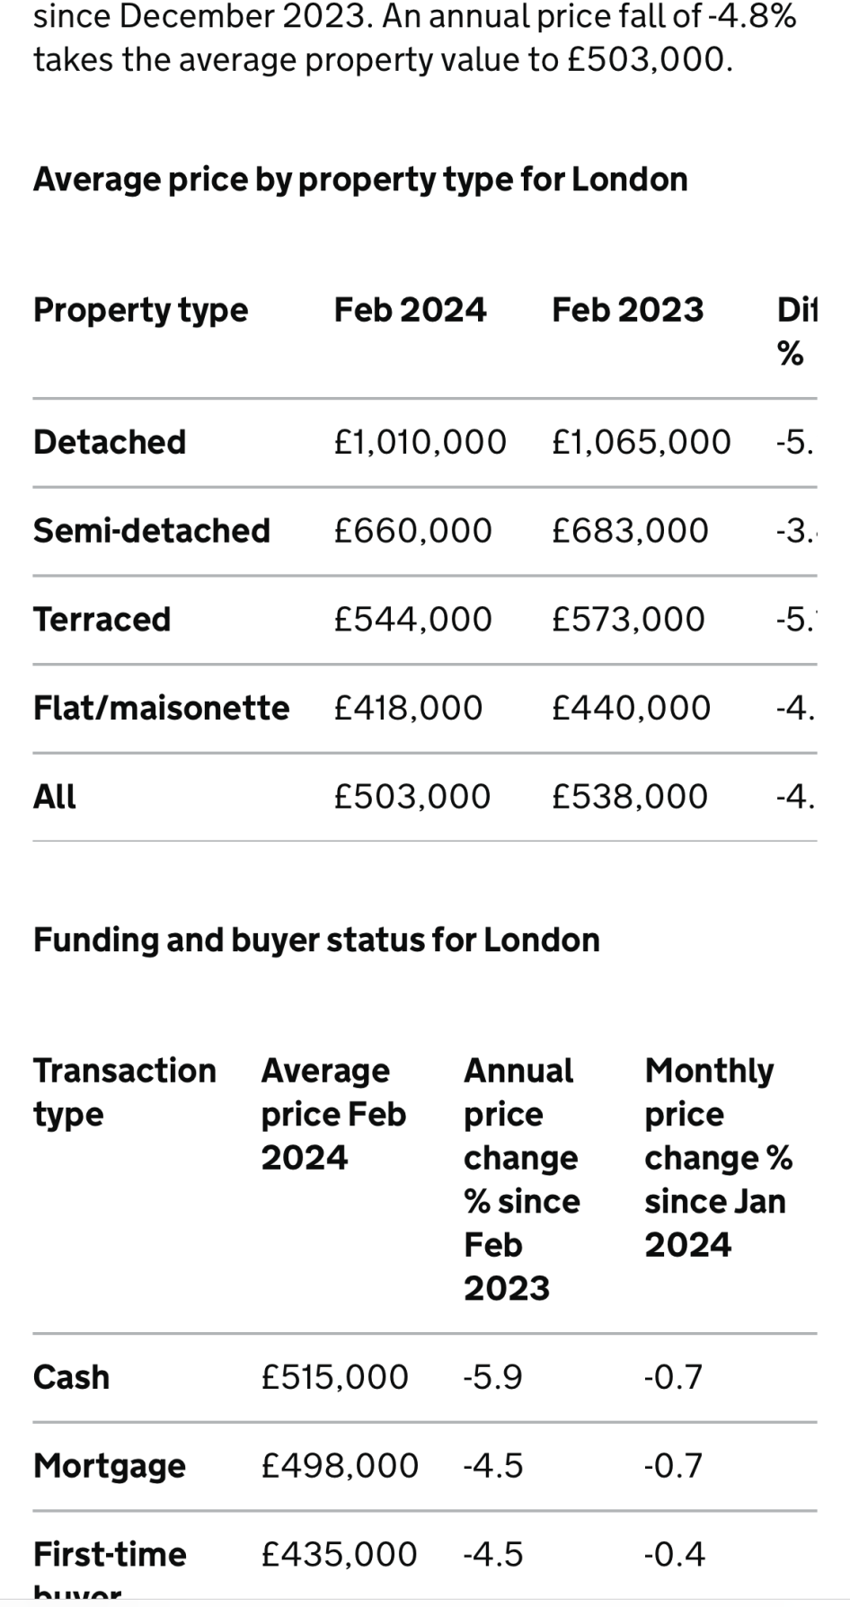The image size is (850, 1607).
Task: Select the 'Flat/maisonette' row label
Action: [x=162, y=708]
